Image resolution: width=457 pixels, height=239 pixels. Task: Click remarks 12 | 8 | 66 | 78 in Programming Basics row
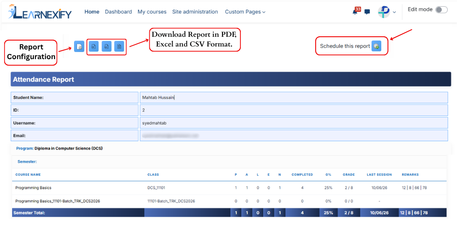coord(414,188)
